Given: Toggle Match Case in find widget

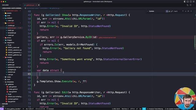Looking at the screenshot, I should [x=167, y=11].
